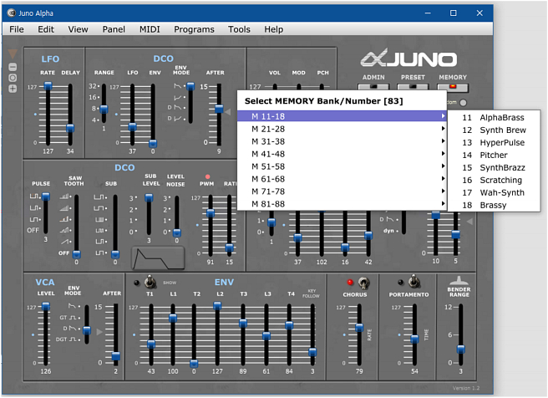Click the DCO PULSE waveform slider handle
548x398 pixels.
tap(45, 196)
